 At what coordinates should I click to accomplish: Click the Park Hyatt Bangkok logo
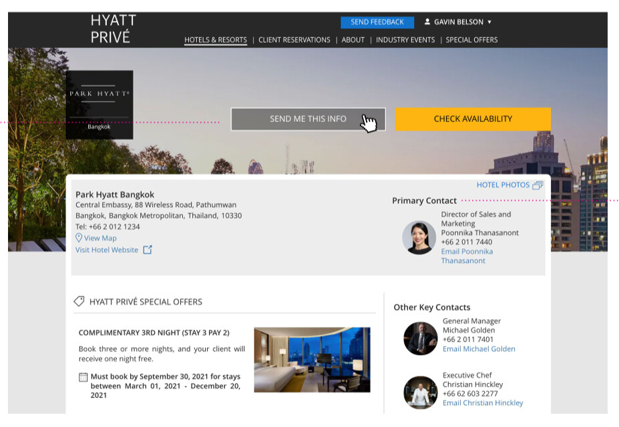coord(99,105)
